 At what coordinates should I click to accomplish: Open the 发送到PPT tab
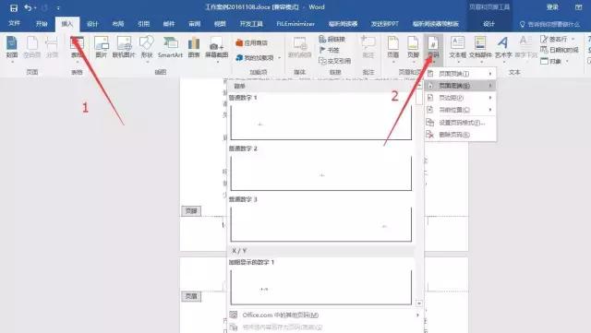384,24
